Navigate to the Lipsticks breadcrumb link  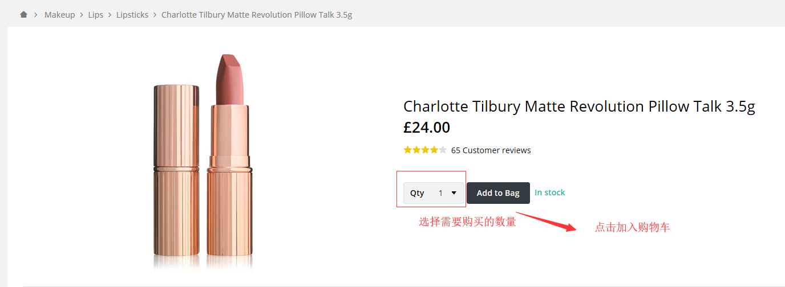pyautogui.click(x=132, y=15)
